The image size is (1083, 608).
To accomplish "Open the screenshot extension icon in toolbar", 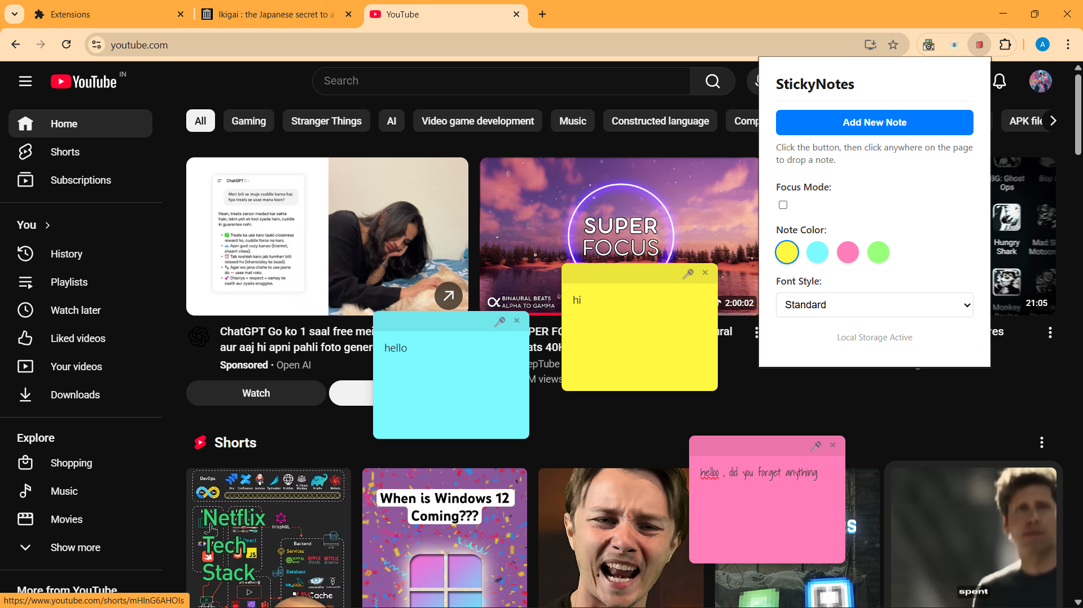I will (928, 45).
